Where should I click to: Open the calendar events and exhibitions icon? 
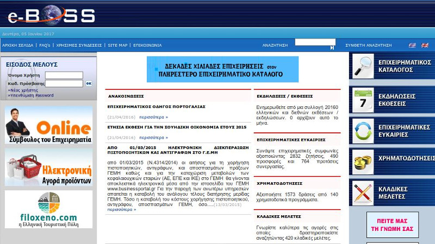point(363,100)
